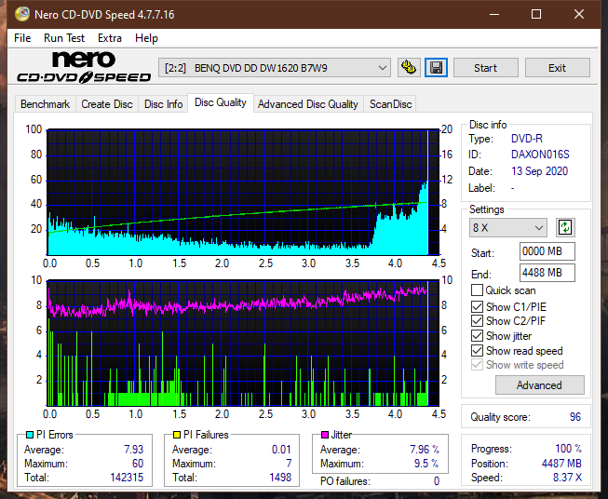
Task: Click the cyan PI Errors legend swatch
Action: pyautogui.click(x=30, y=435)
